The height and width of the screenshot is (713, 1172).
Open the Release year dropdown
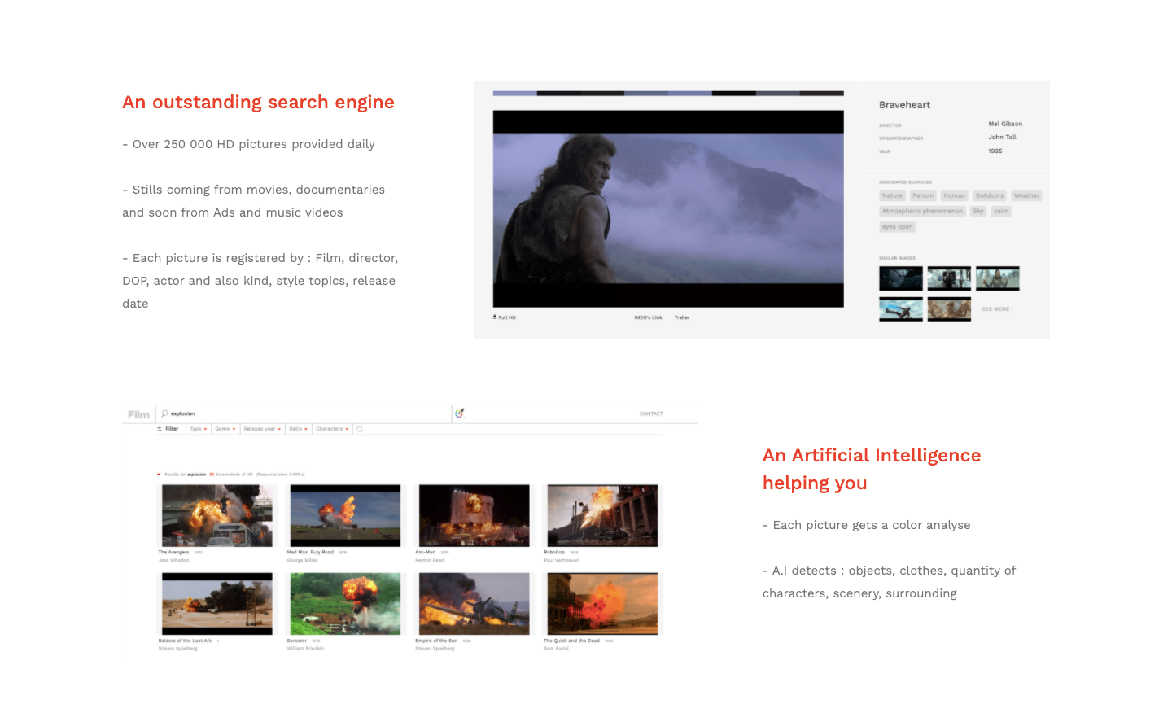(262, 429)
